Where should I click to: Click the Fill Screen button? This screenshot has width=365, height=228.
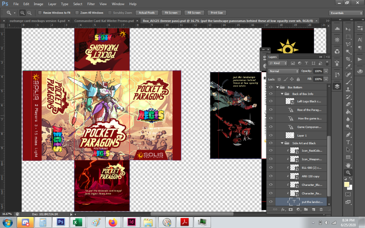tap(194, 13)
